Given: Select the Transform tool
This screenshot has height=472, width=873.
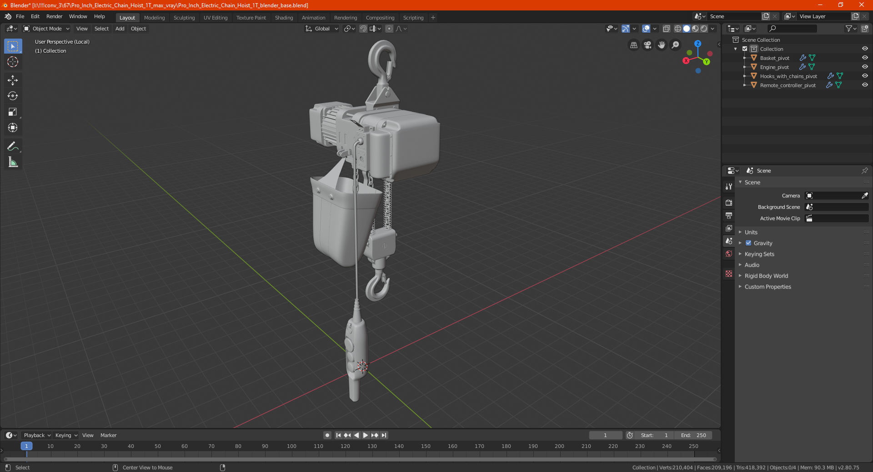Looking at the screenshot, I should (x=13, y=128).
